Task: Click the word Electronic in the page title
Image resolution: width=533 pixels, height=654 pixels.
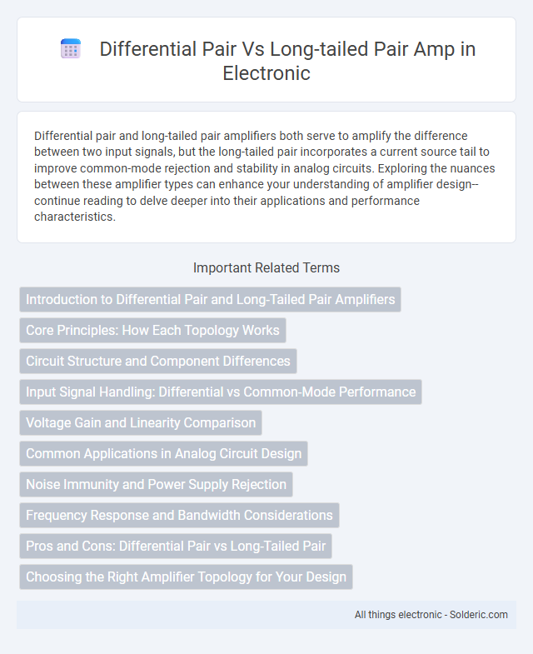Action: tap(266, 73)
